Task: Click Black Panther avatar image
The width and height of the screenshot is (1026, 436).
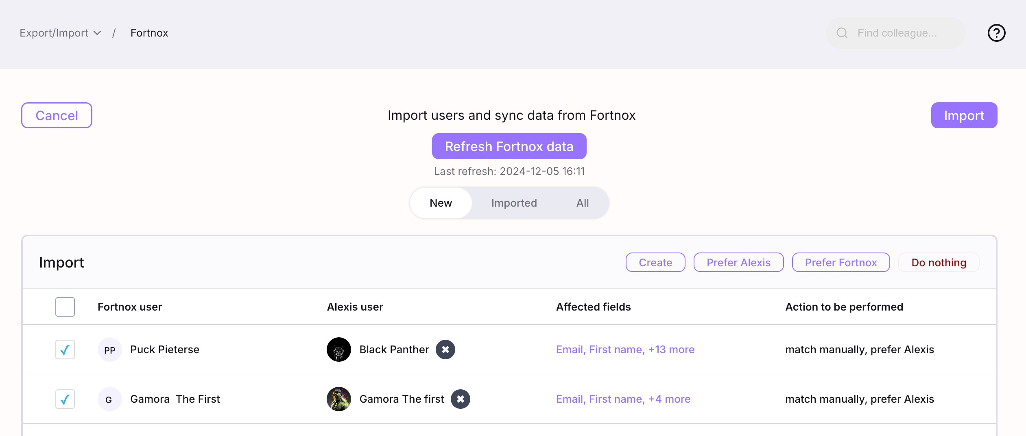Action: click(x=338, y=350)
